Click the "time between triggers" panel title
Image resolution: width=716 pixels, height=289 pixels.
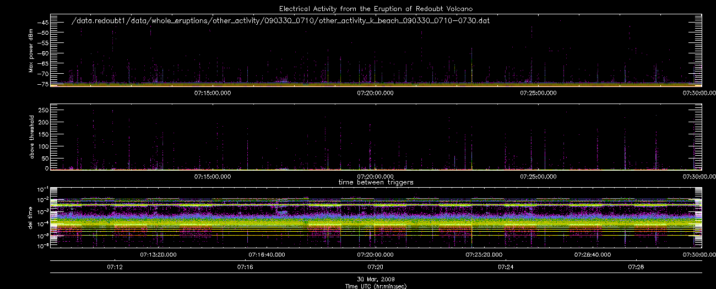[x=376, y=182]
